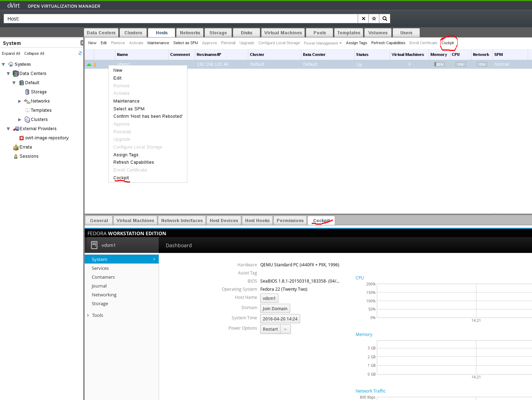The width and height of the screenshot is (532, 400).
Task: Expand the Tools section in Cockpit
Action: coord(88,315)
